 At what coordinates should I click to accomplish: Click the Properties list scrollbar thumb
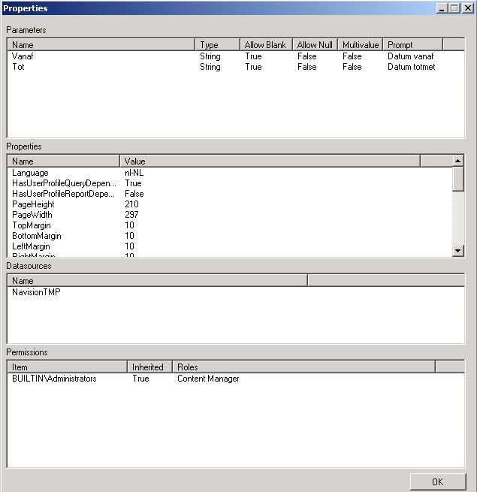pos(458,179)
